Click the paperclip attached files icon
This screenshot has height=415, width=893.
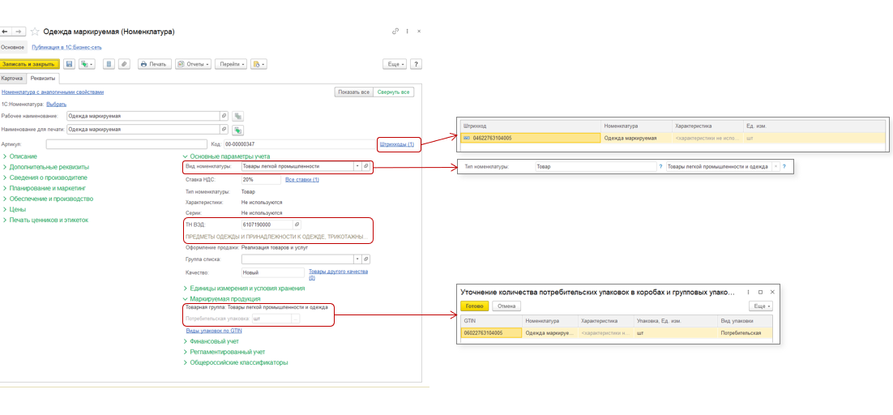pyautogui.click(x=124, y=64)
